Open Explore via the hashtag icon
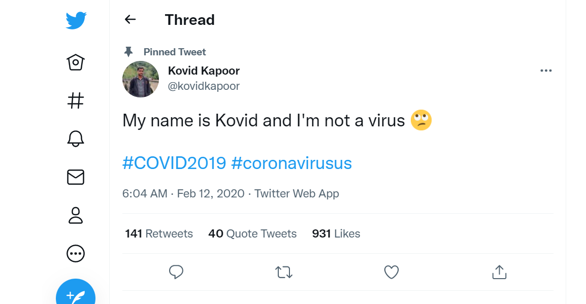Screen dimensions: 586x304 (x=76, y=100)
